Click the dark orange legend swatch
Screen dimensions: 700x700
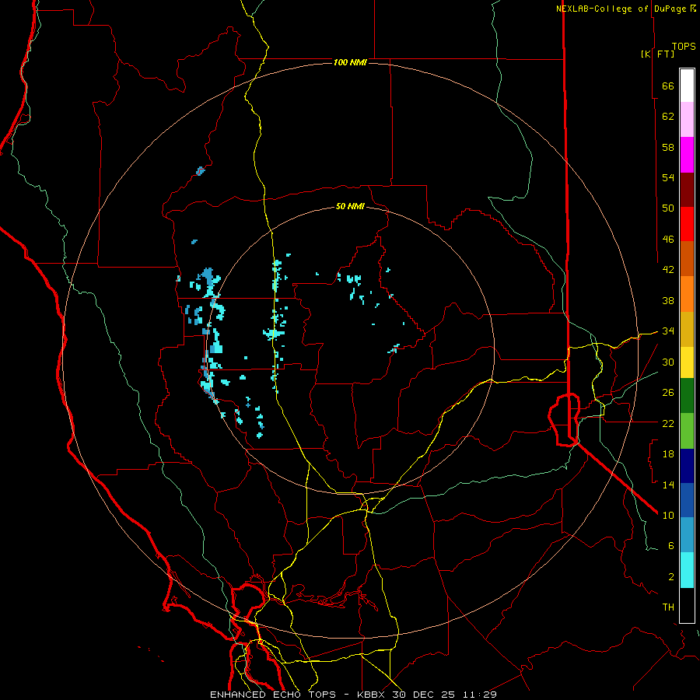click(x=687, y=259)
